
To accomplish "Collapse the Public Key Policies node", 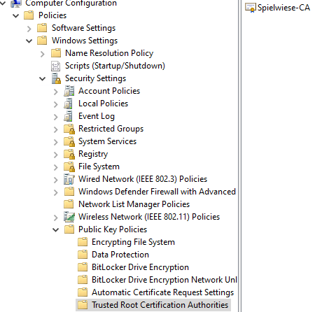I will pos(56,230).
